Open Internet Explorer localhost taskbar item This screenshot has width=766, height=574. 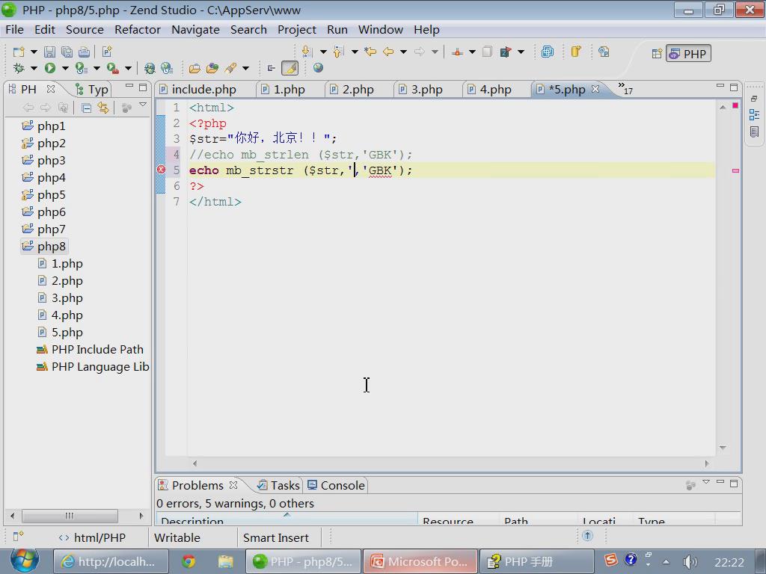pyautogui.click(x=111, y=562)
